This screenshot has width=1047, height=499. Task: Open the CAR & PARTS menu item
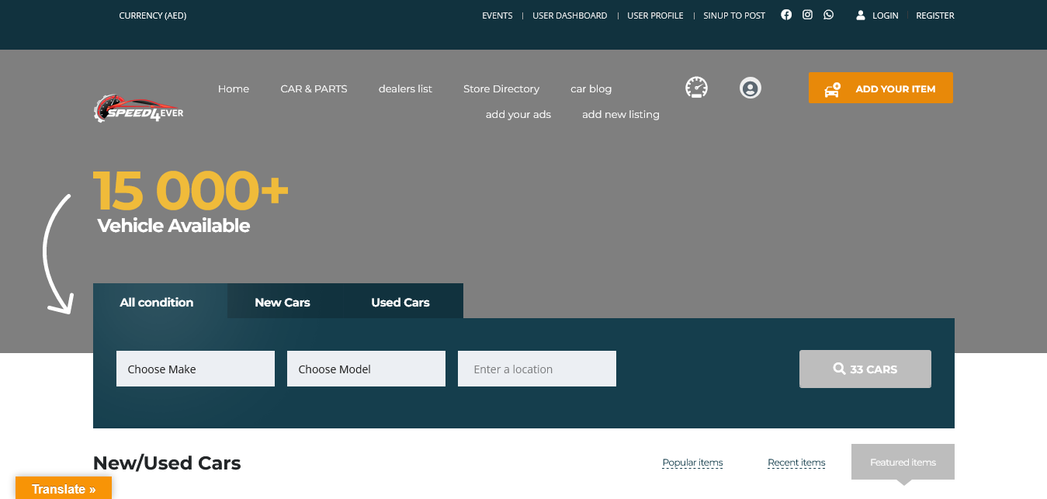[314, 88]
